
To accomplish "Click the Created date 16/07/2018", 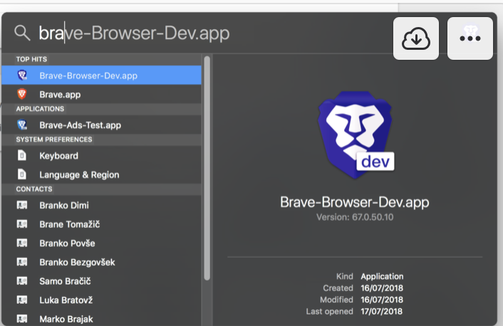I will pyautogui.click(x=382, y=288).
